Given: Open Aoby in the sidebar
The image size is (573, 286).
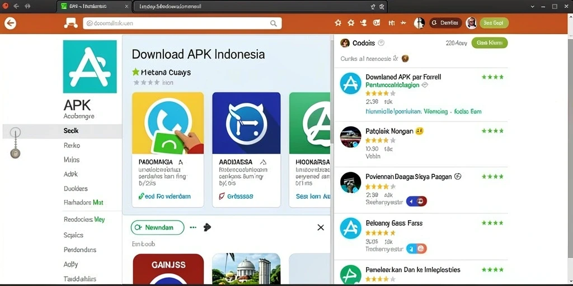Looking at the screenshot, I should click(x=71, y=264).
